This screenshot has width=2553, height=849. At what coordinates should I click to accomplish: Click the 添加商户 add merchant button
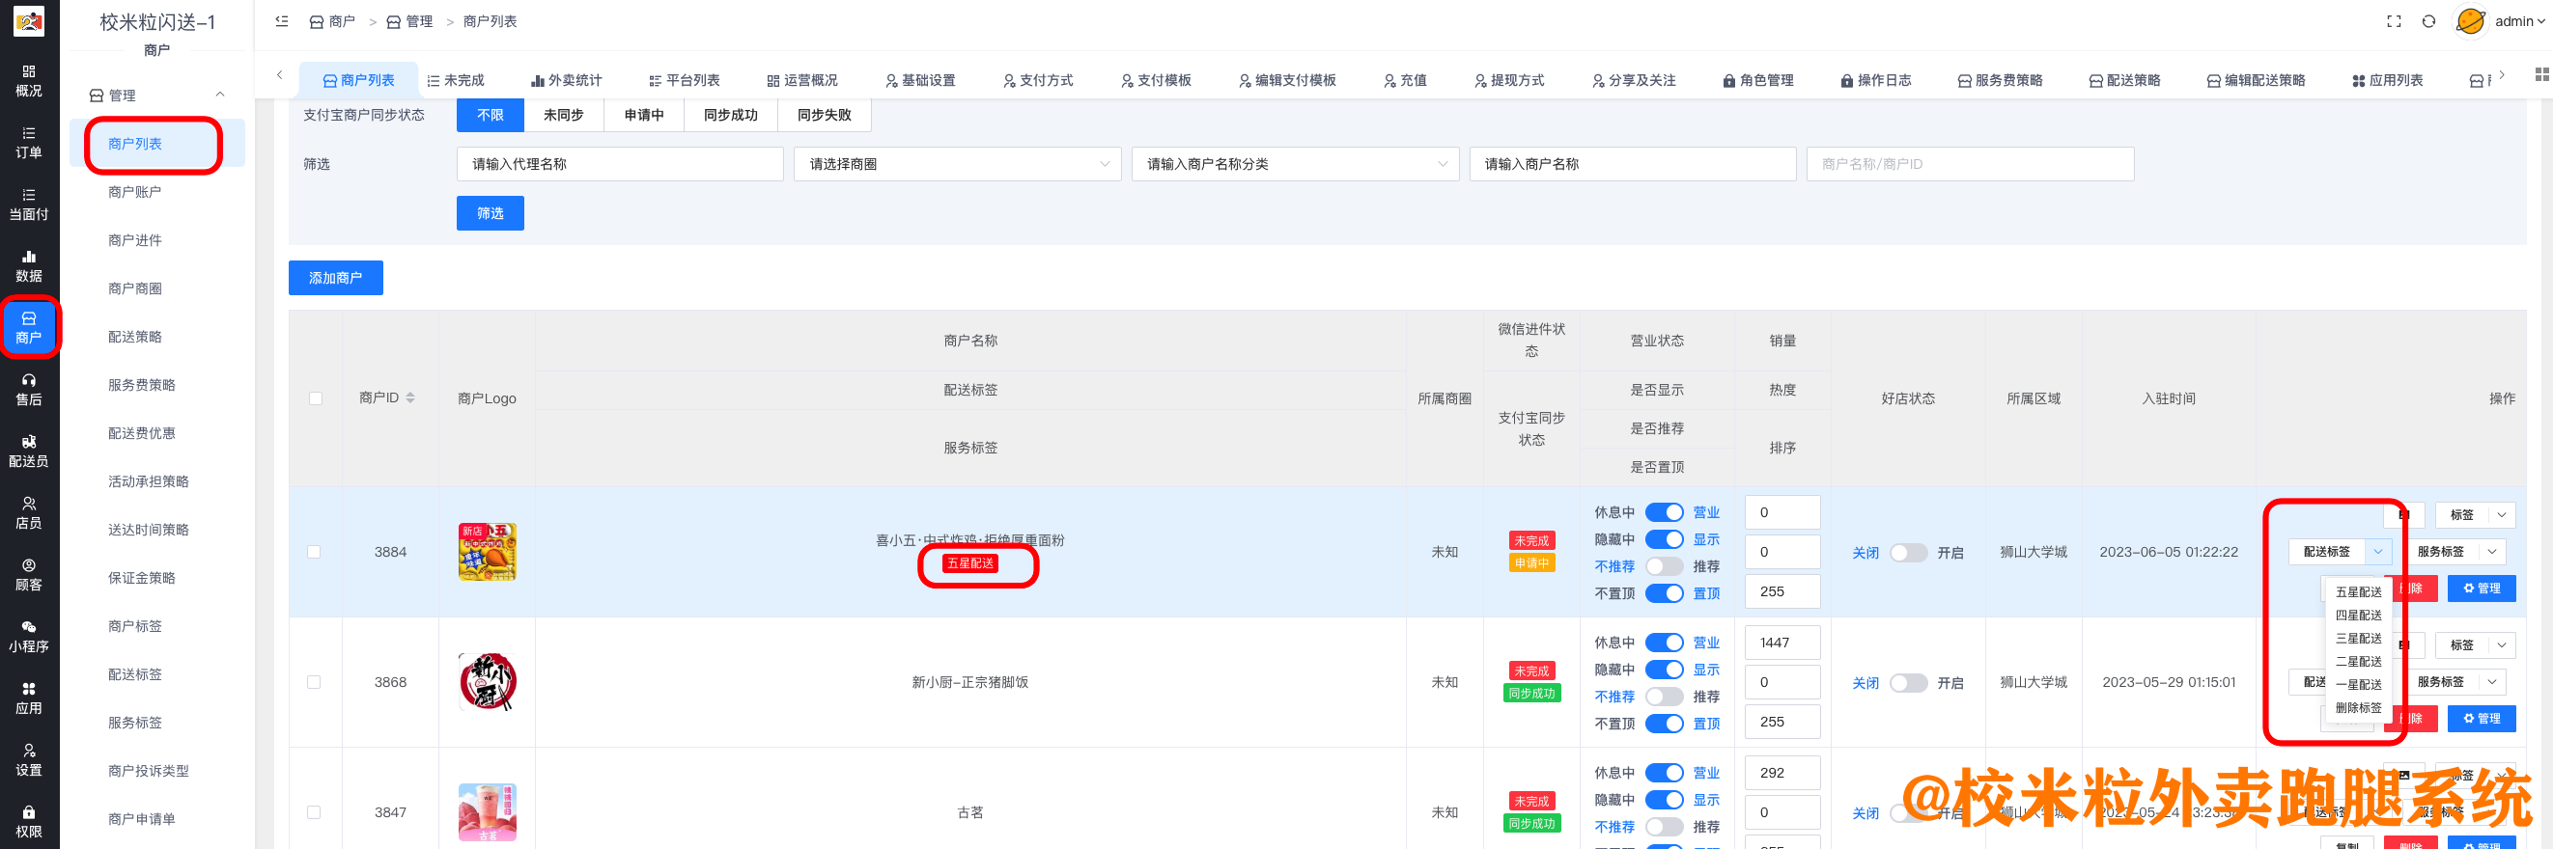click(335, 279)
